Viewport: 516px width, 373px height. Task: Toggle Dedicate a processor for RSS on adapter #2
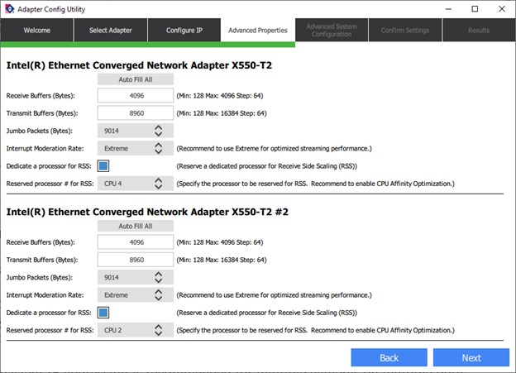click(x=103, y=313)
